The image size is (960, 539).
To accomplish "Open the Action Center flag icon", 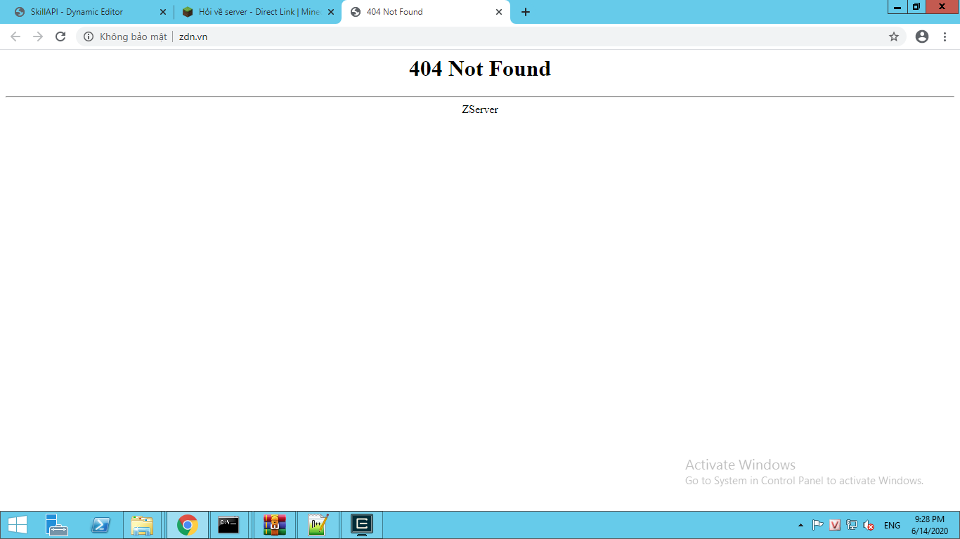I will click(818, 525).
